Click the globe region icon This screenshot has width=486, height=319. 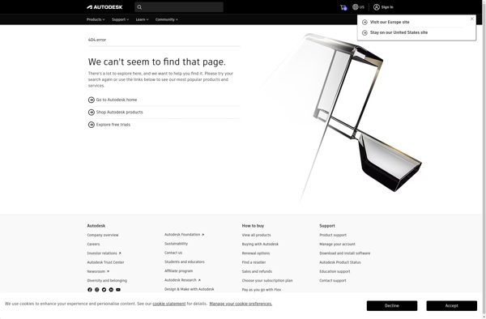(x=356, y=6)
